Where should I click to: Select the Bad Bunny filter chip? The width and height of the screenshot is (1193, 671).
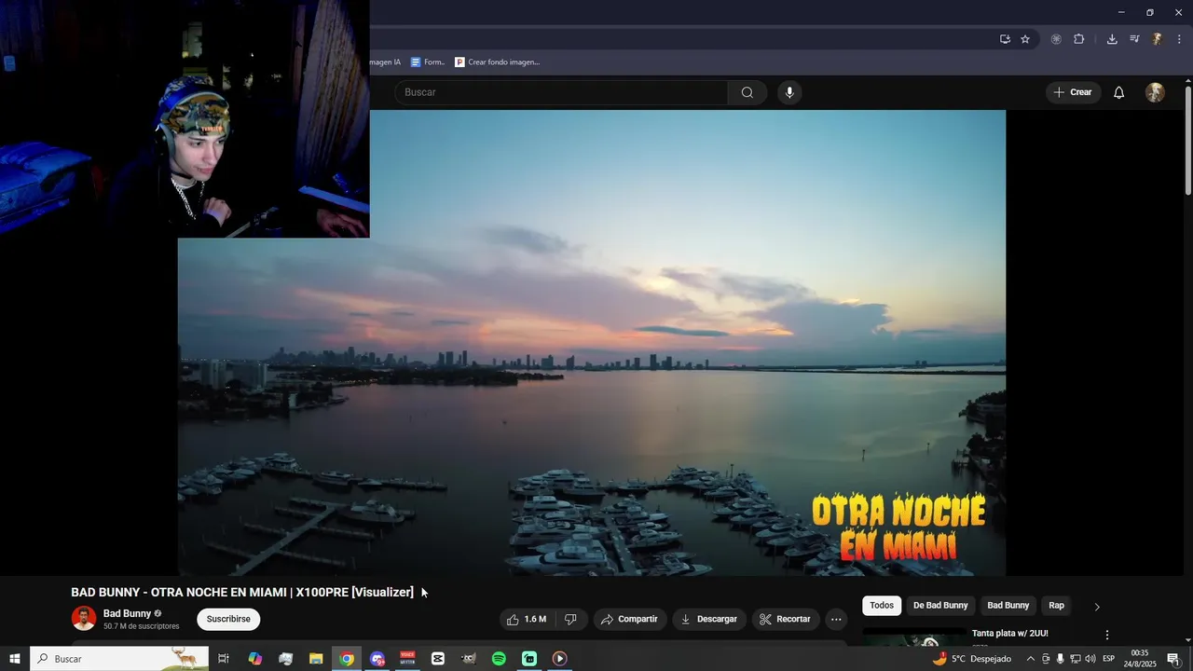click(1008, 606)
